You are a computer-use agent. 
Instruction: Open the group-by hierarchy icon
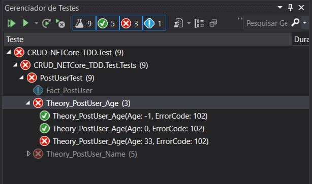199,23
